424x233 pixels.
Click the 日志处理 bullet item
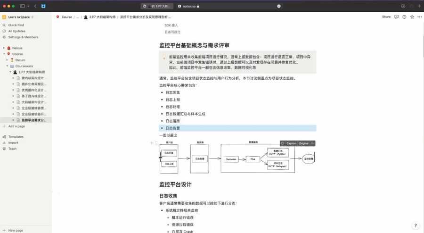point(173,107)
